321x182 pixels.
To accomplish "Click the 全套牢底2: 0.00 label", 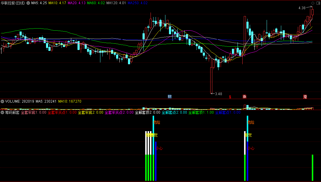I will click(91, 112).
